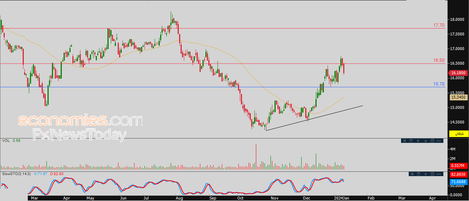Select the Aug date label on time axis
Screen dimensions: 469x201
coord(179,198)
